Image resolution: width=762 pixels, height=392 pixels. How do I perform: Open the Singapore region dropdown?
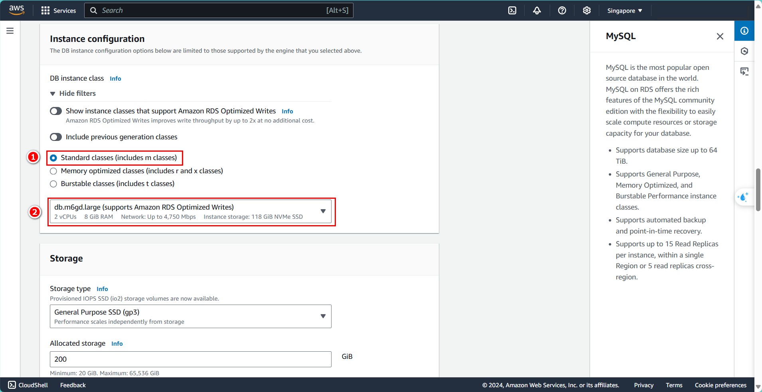(x=625, y=11)
